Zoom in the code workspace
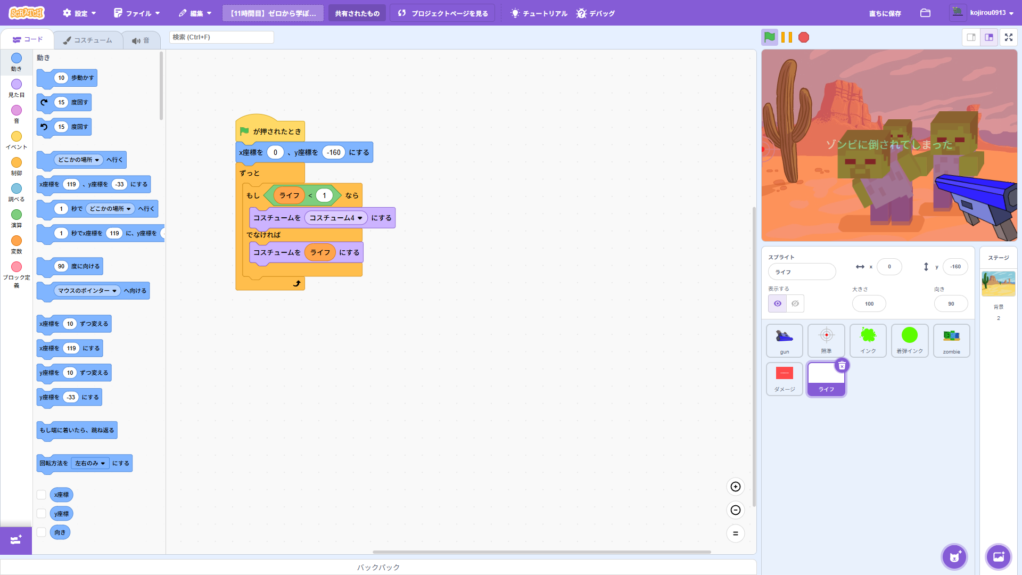This screenshot has height=575, width=1022. (735, 487)
